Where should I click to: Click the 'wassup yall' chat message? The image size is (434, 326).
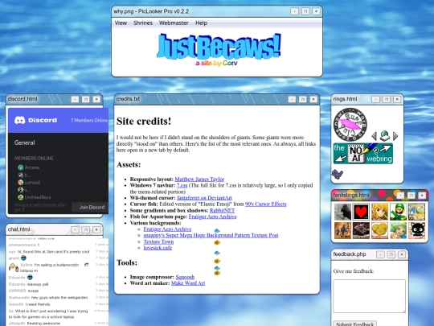click(x=38, y=284)
